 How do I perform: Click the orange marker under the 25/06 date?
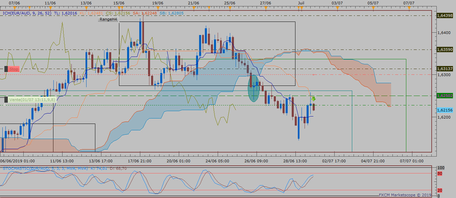pyautogui.click(x=230, y=7)
